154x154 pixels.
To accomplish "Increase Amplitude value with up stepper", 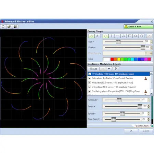I will tap(149, 99).
